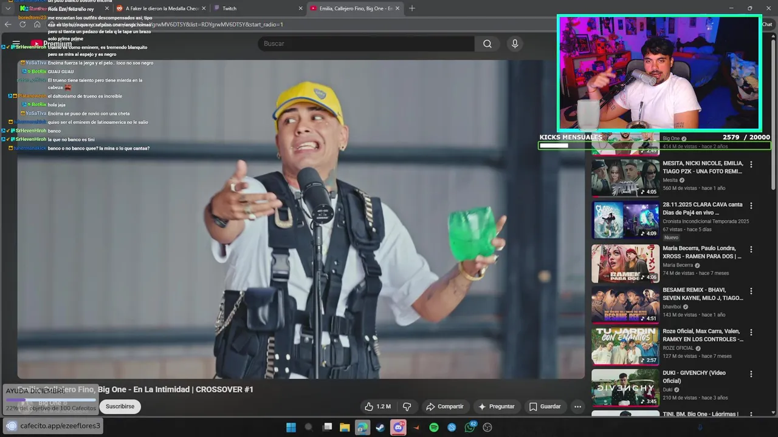Click the Tu Jardín con Enanitos thumbnail
Viewport: 778px width, 437px height.
tap(625, 346)
